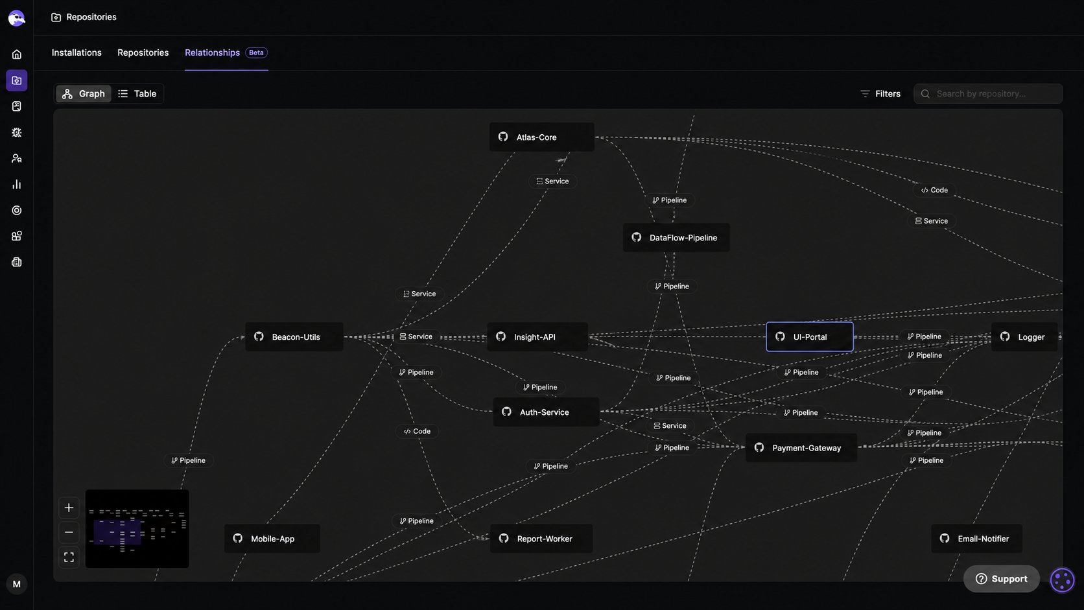Open the Installations tab

(x=77, y=53)
